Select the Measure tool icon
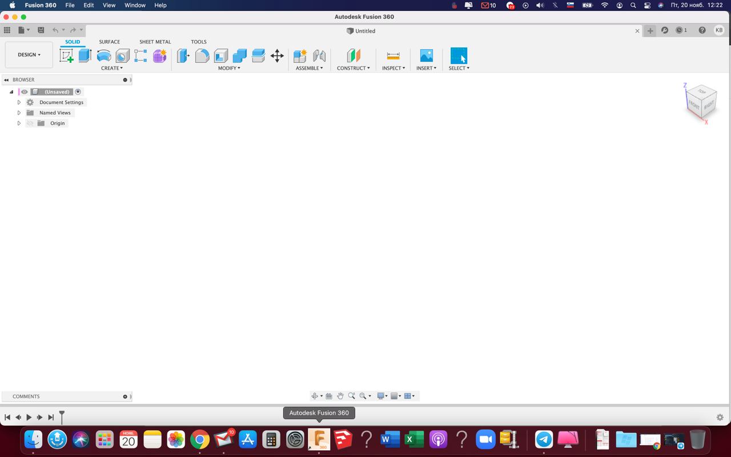731x457 pixels. (393, 55)
